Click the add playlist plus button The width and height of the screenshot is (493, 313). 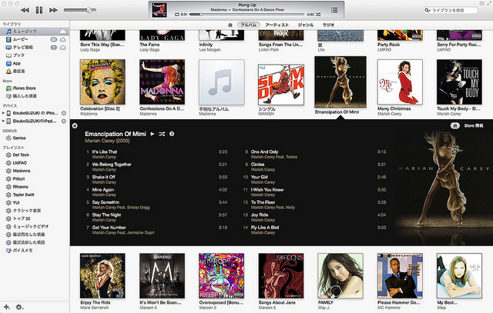click(x=6, y=307)
